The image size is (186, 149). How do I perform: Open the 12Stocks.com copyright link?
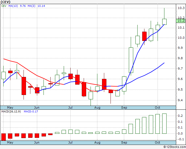click(x=175, y=147)
